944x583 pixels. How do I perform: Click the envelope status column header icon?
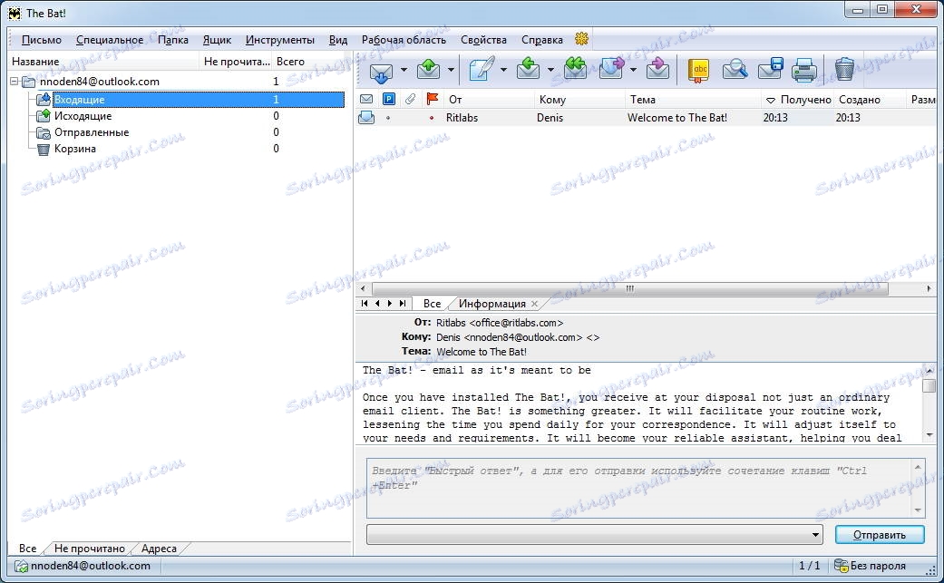tap(366, 99)
